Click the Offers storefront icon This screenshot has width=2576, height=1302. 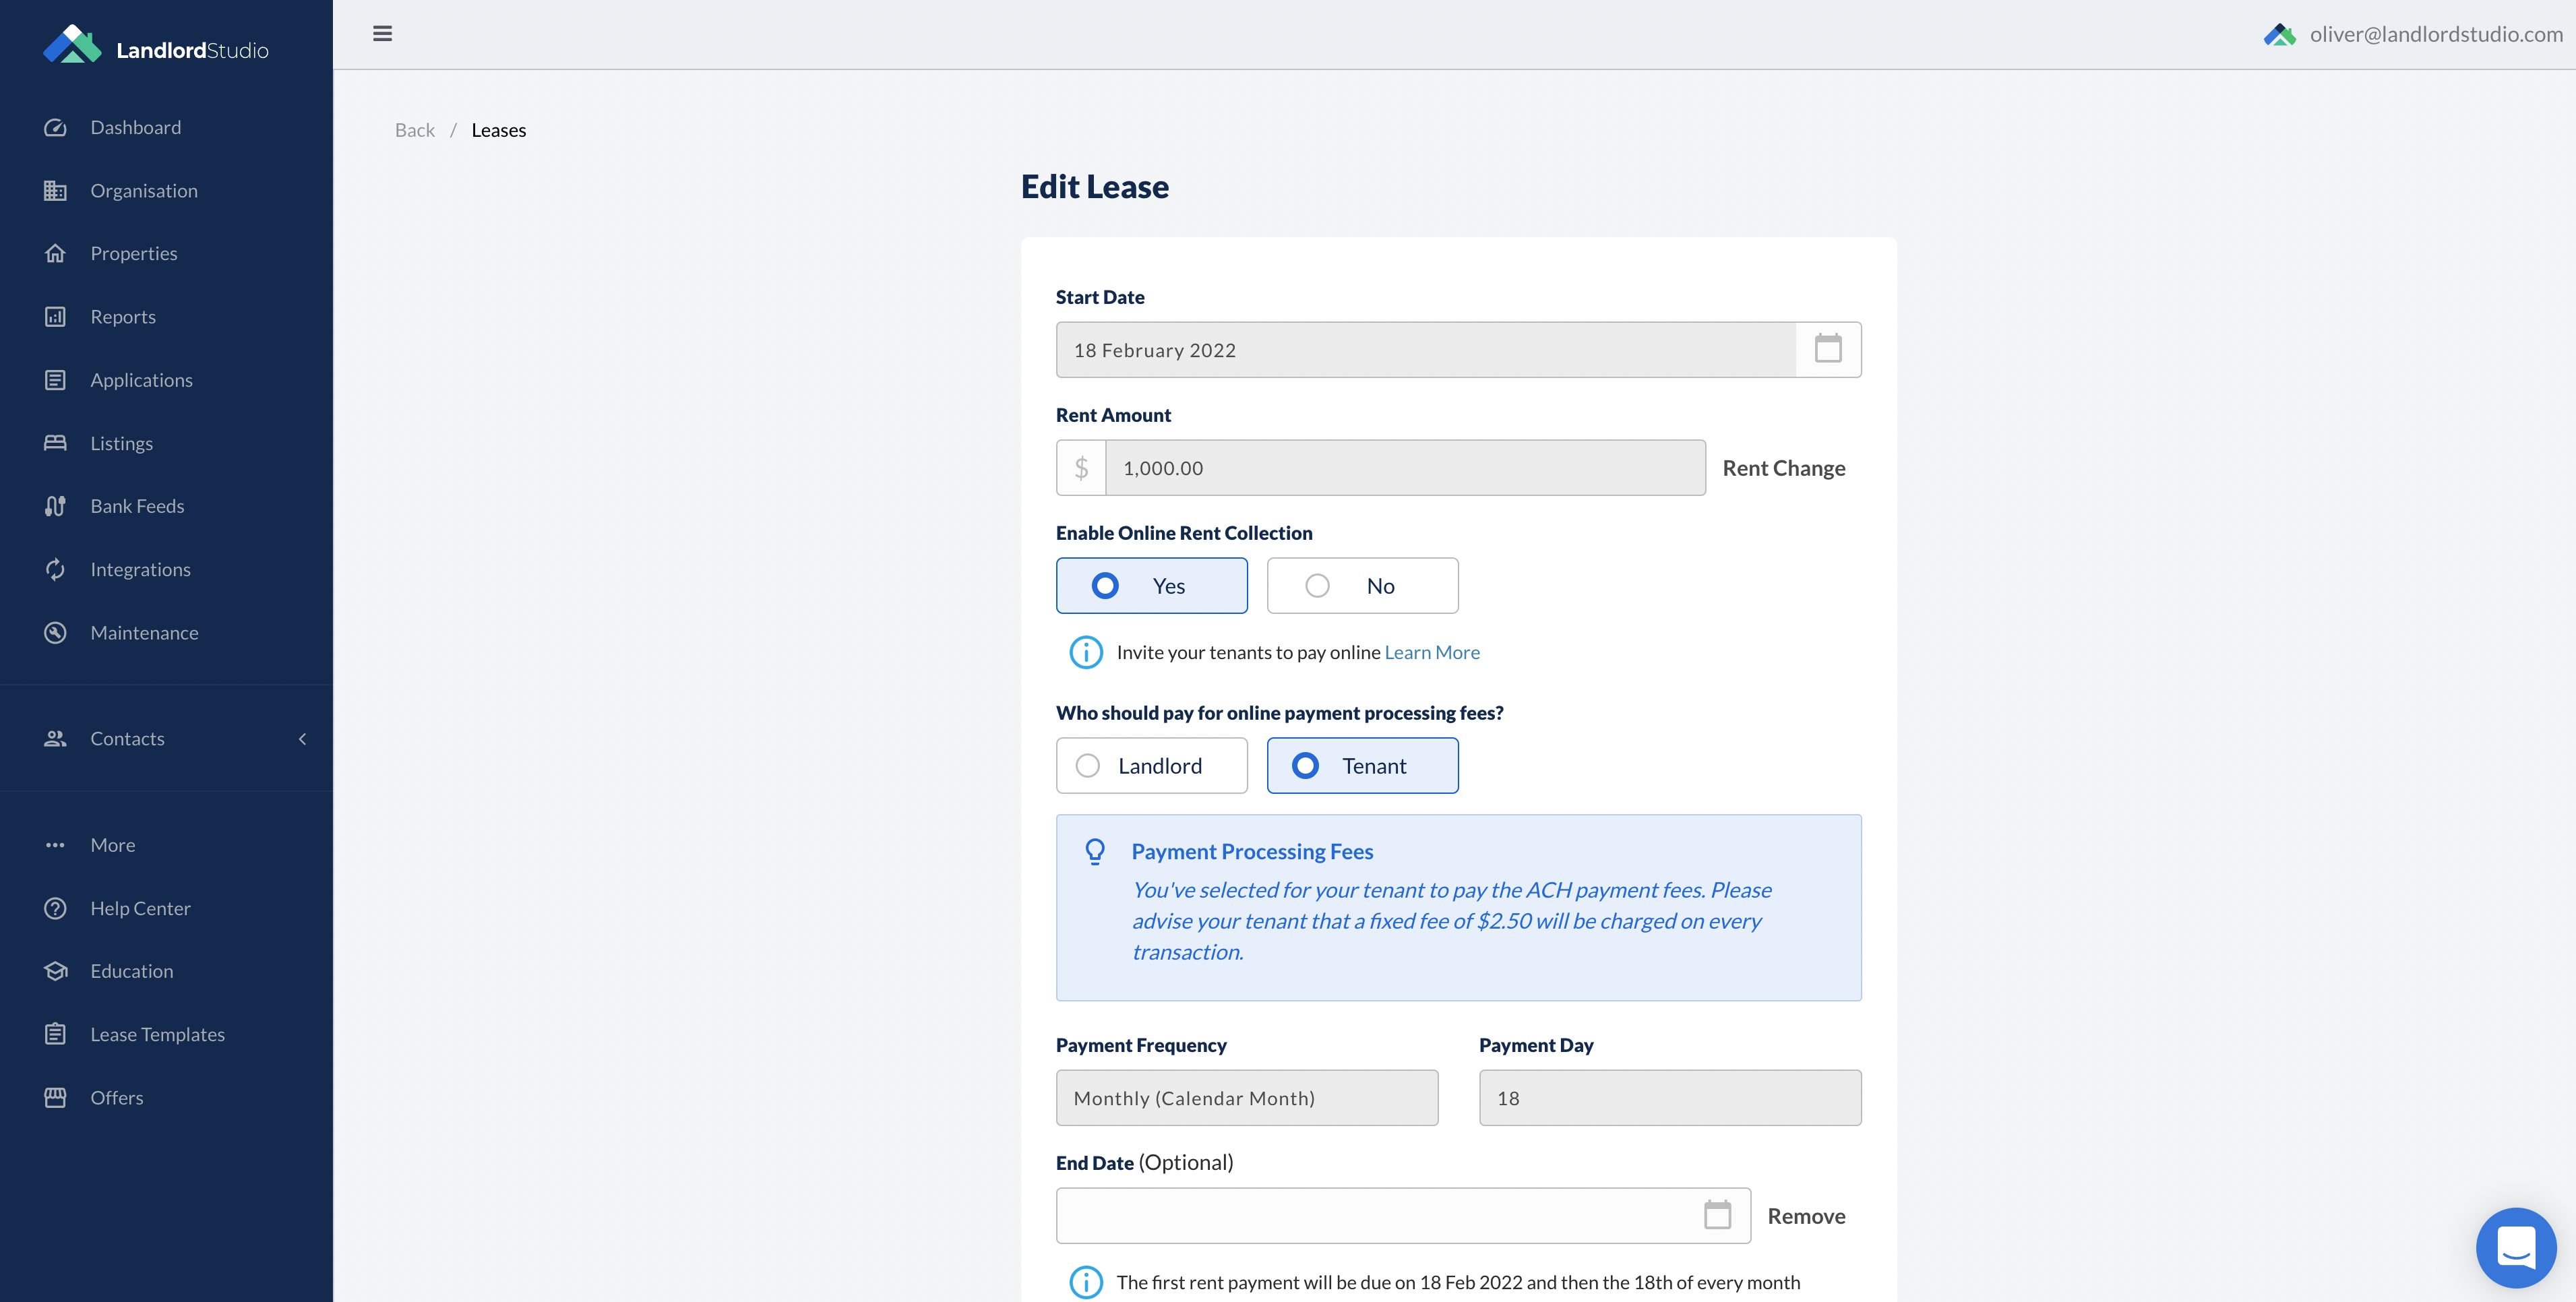pos(55,1097)
